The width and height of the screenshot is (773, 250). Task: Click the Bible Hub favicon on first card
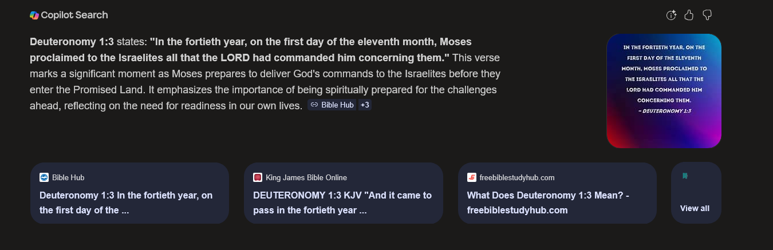coord(44,177)
